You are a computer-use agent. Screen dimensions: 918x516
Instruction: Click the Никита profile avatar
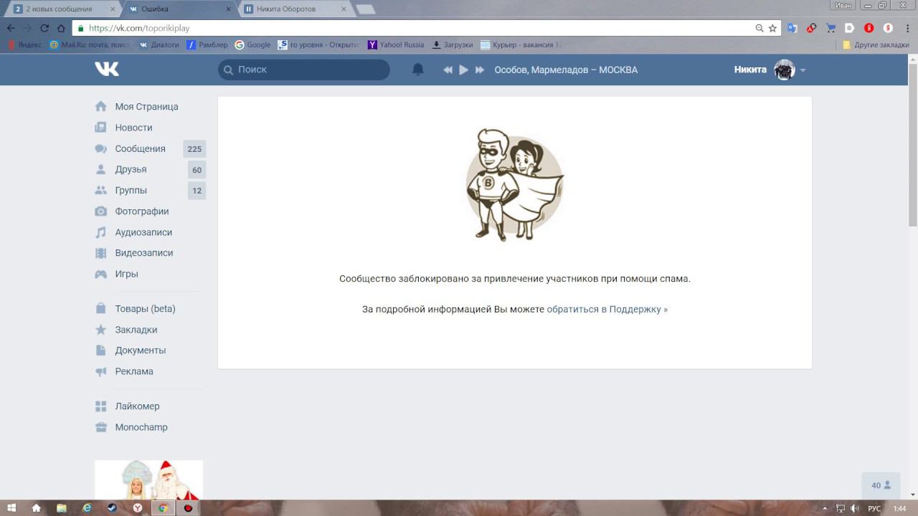785,70
